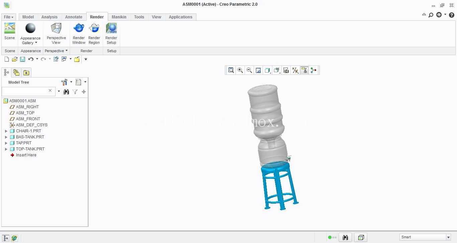The image size is (457, 243).
Task: Open saved orientations list
Action: point(277,70)
